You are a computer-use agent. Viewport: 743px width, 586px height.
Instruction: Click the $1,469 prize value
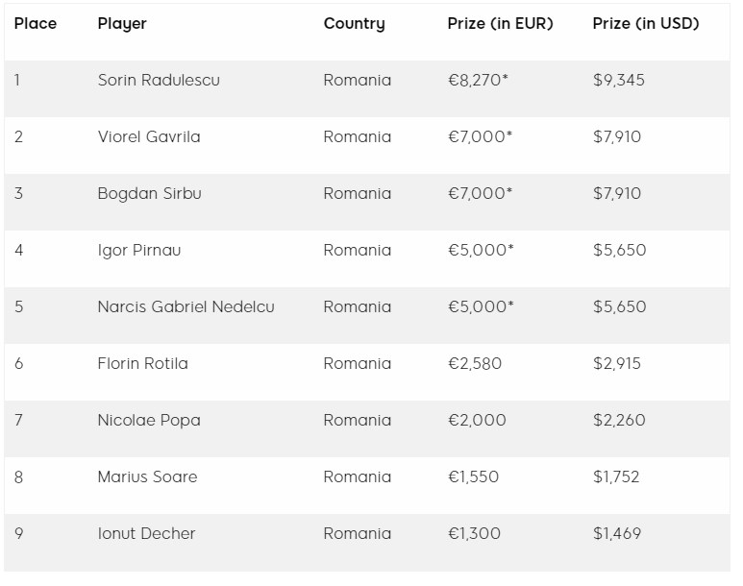click(617, 534)
